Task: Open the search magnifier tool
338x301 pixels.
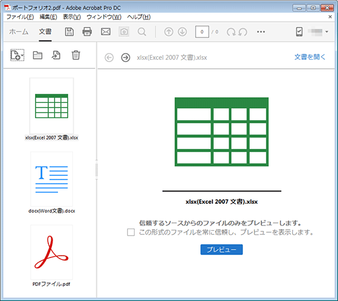Action: point(142,32)
